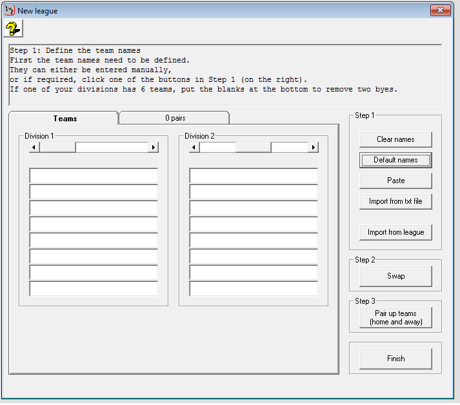The width and height of the screenshot is (460, 405).
Task: Select last team name field in Division 2
Action: 254,288
